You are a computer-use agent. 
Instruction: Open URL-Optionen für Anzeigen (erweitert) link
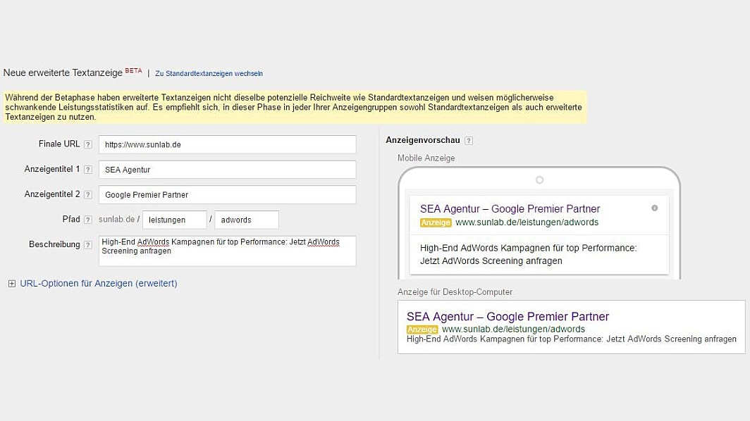pos(99,284)
